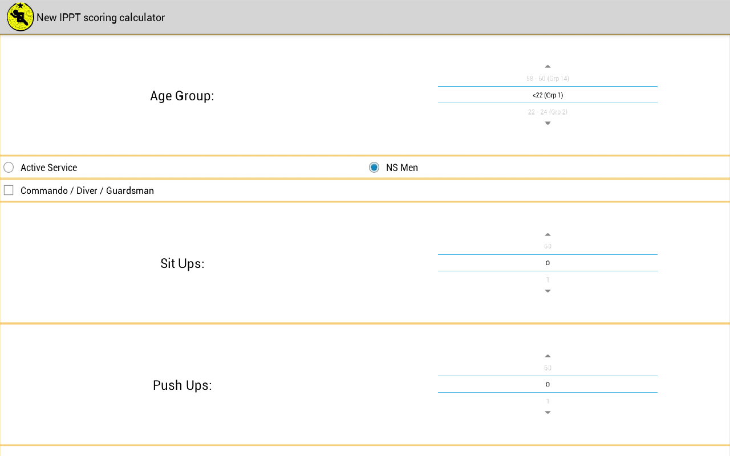This screenshot has width=730, height=456.
Task: Select age group 58 - 60 (Grp 14)
Action: coord(547,79)
